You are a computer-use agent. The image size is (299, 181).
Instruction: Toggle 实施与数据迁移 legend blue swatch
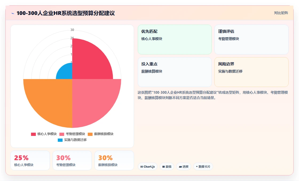[60, 140]
